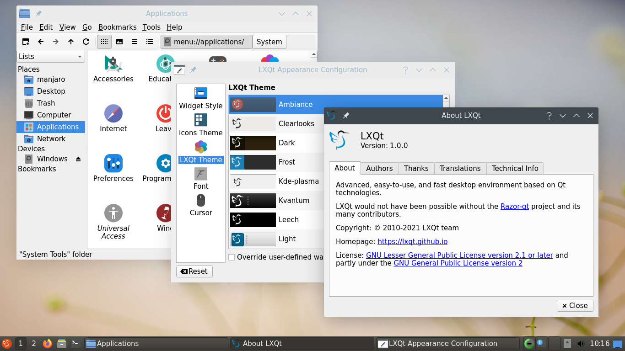Toggle Override user-defined wallpaper checkbox
The height and width of the screenshot is (351, 625).
tap(232, 257)
